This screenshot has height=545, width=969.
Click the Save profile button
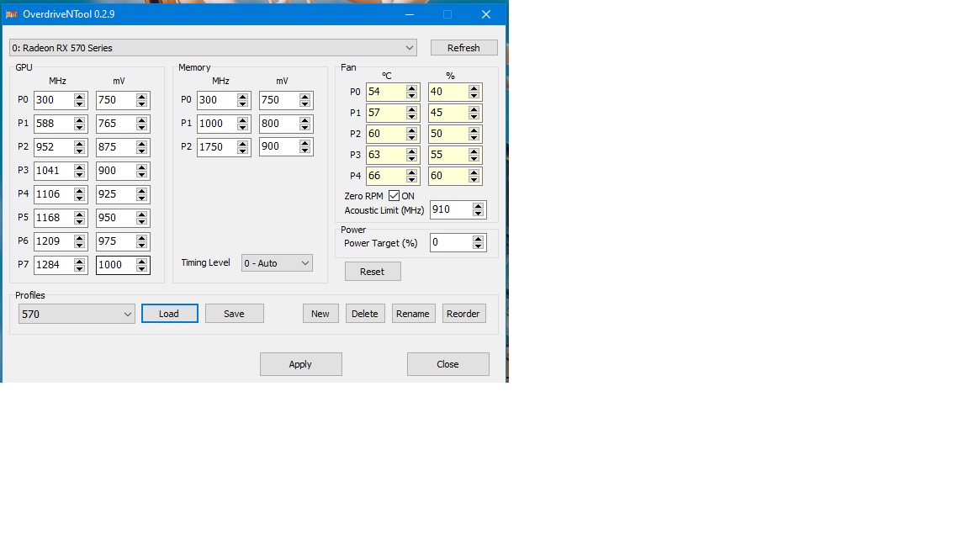234,313
